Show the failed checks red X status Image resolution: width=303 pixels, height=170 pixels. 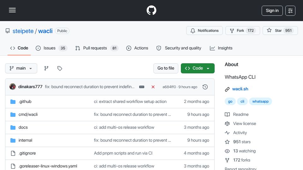(153, 87)
